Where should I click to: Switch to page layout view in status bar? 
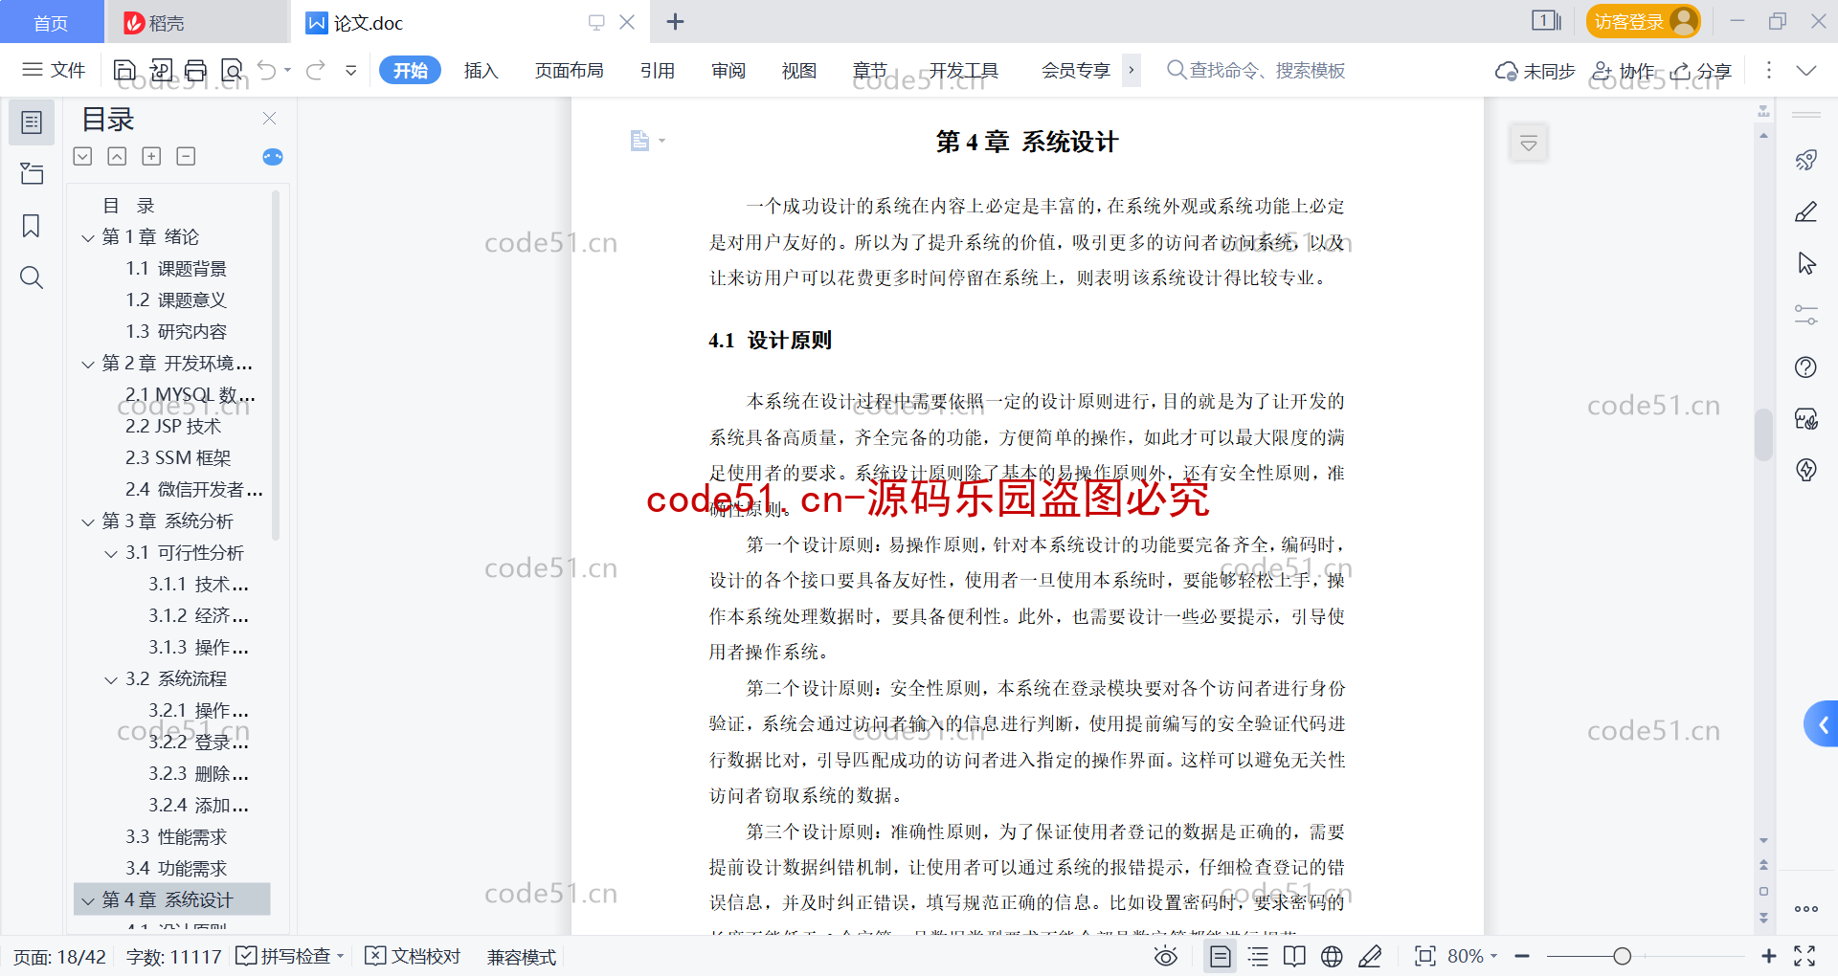pos(1220,956)
